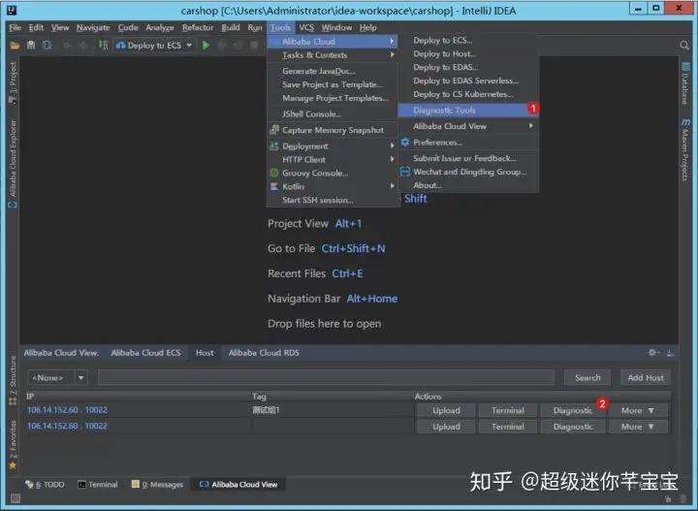Expand the Alibaba Cloud View submenu
This screenshot has height=511, width=698.
[x=468, y=126]
